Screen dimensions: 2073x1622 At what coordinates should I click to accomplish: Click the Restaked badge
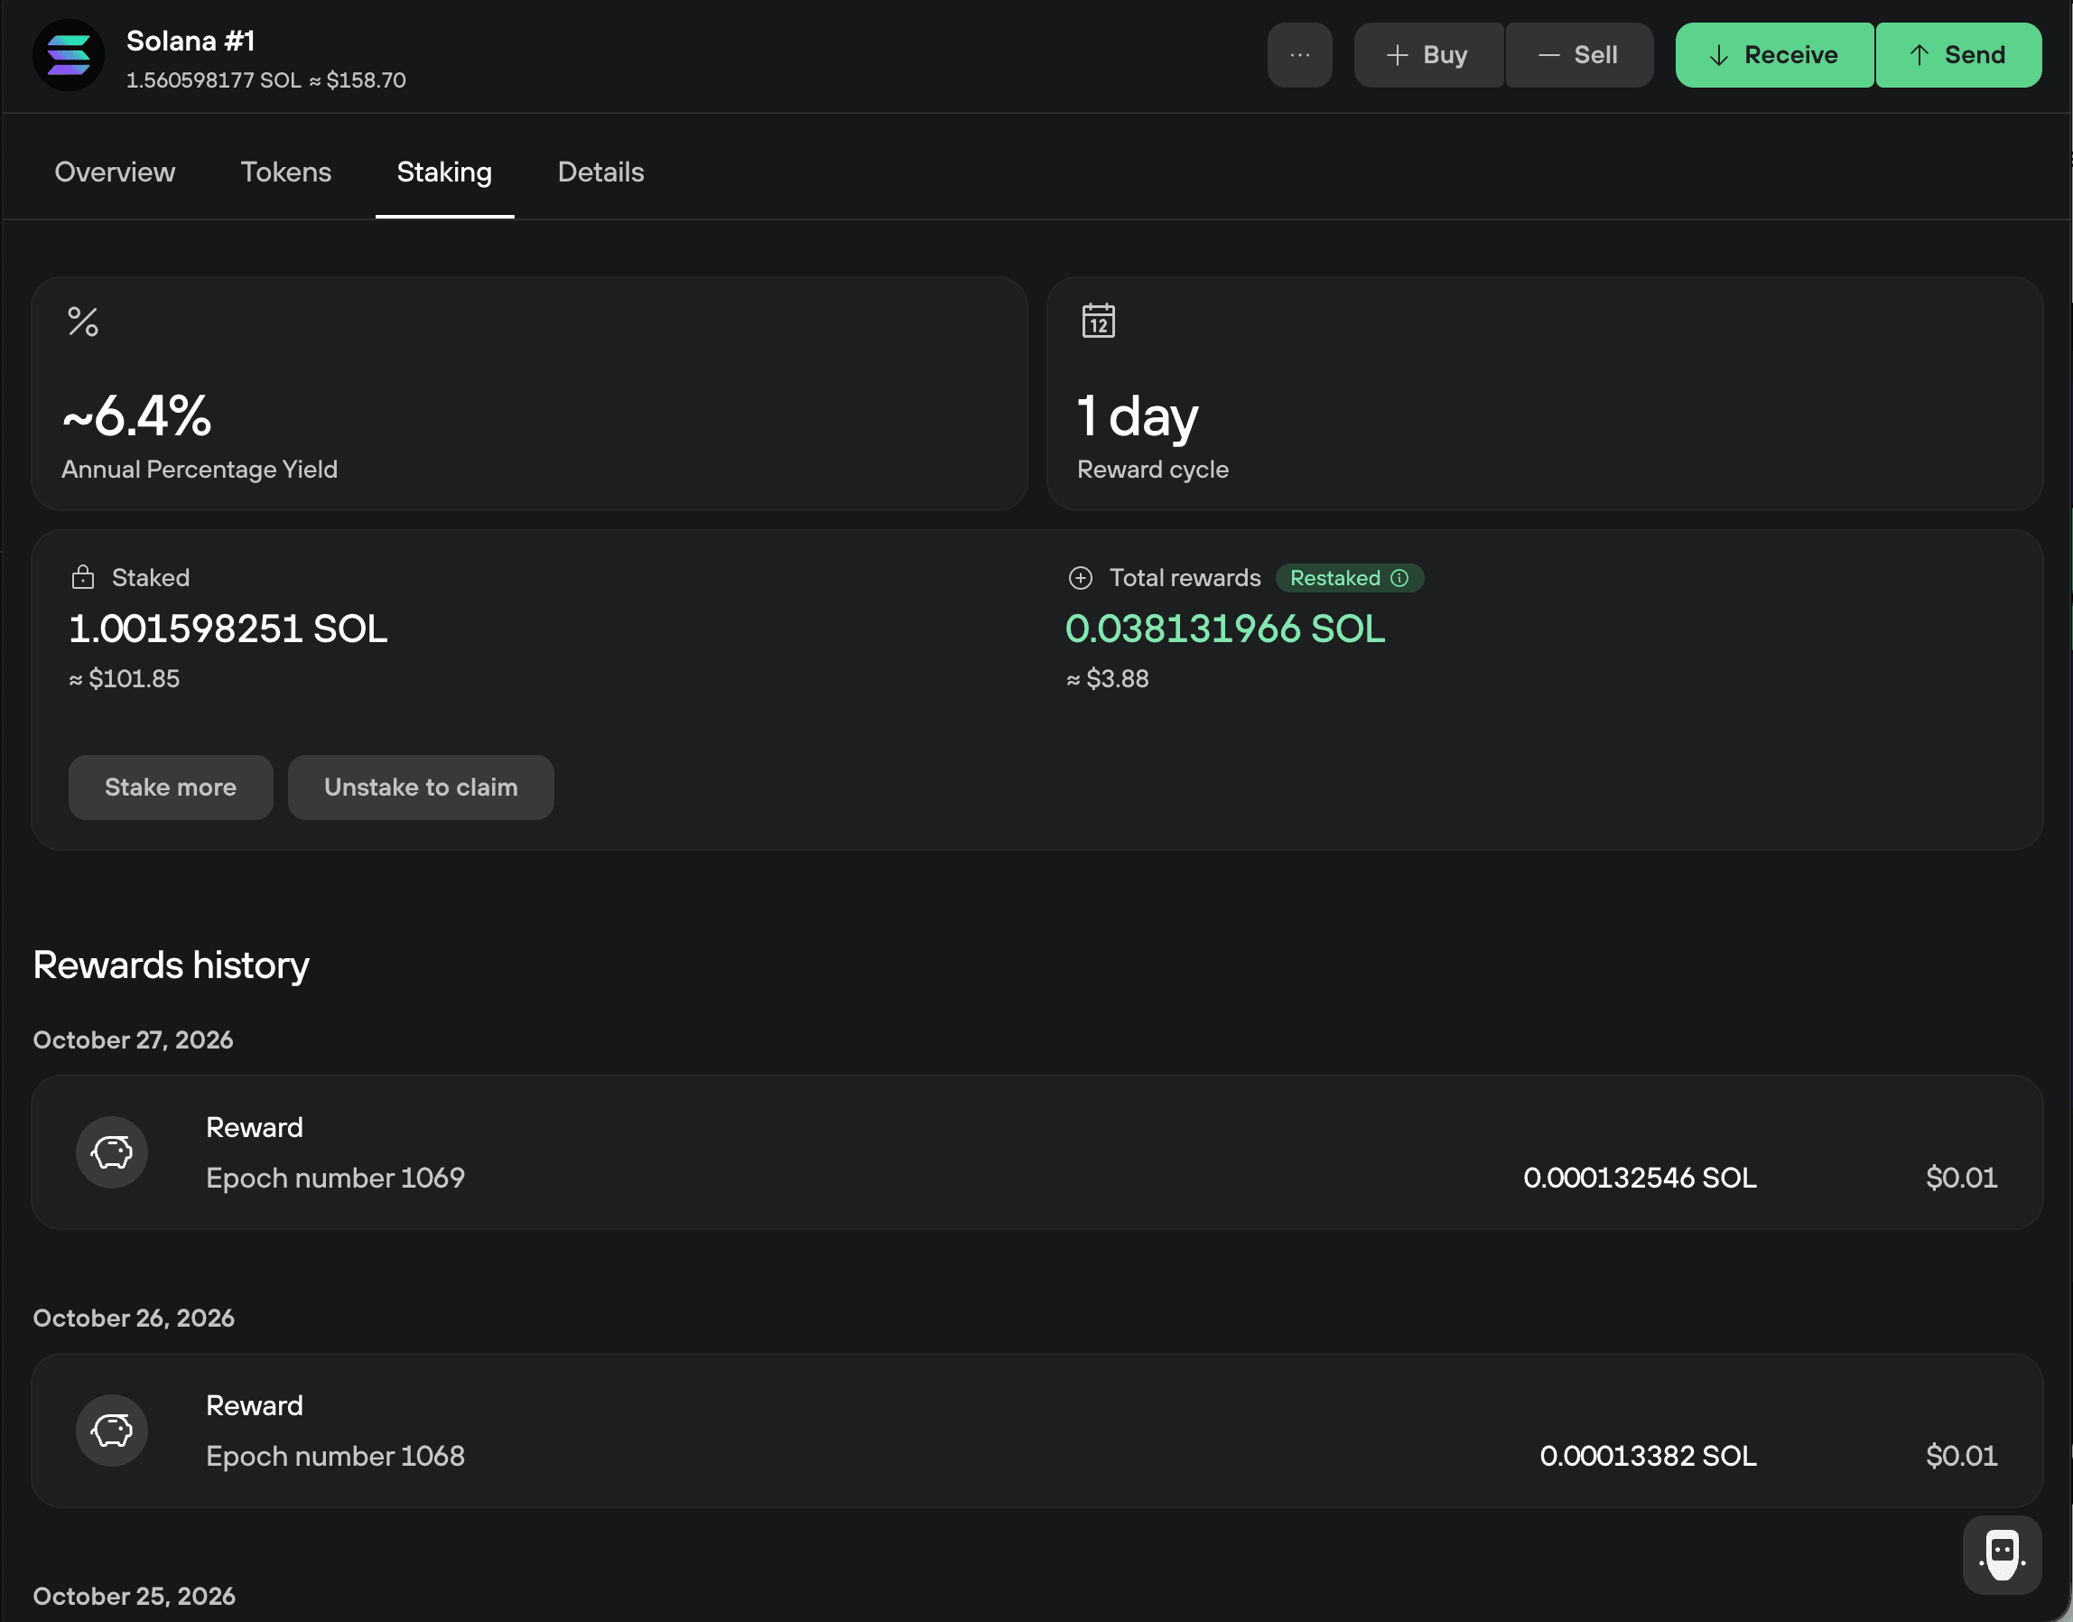1349,577
